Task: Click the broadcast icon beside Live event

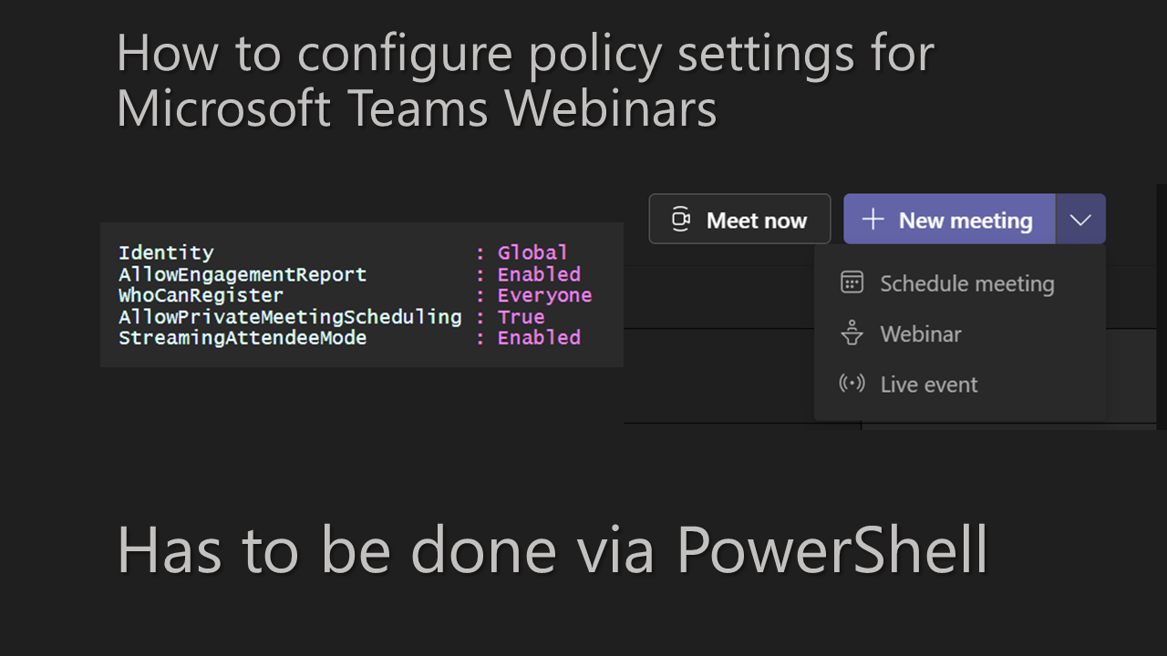Action: pos(852,384)
